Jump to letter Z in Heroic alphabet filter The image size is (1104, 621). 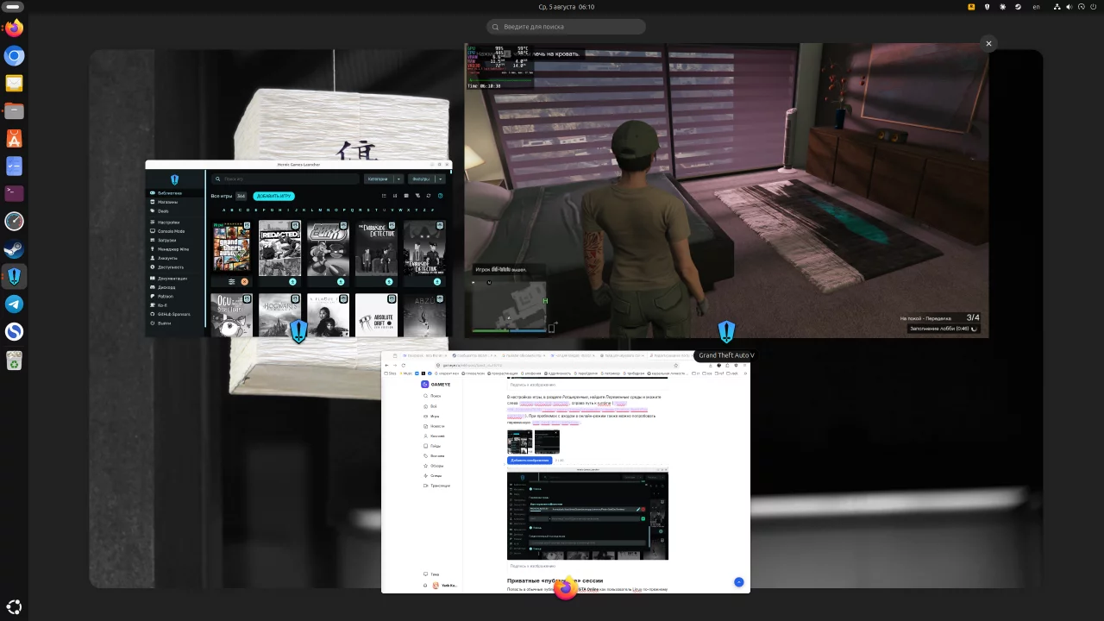424,210
